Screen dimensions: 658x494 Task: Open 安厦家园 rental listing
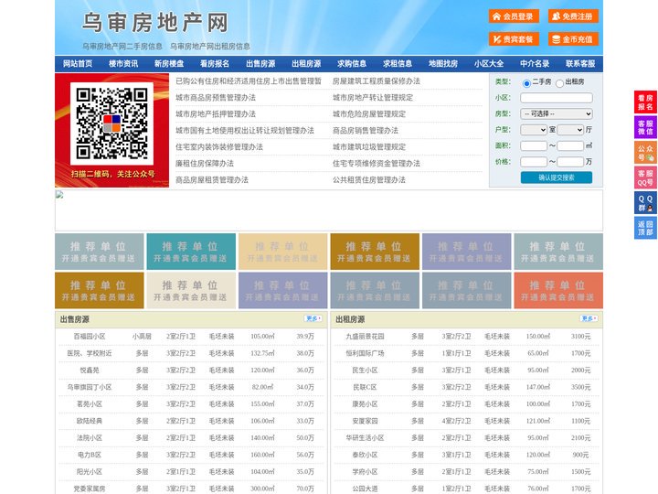(x=365, y=421)
